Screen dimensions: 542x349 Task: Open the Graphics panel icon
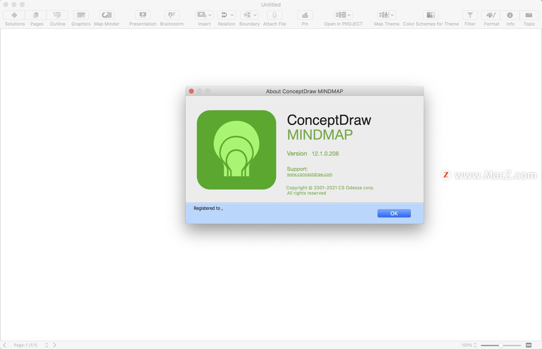[x=81, y=15]
